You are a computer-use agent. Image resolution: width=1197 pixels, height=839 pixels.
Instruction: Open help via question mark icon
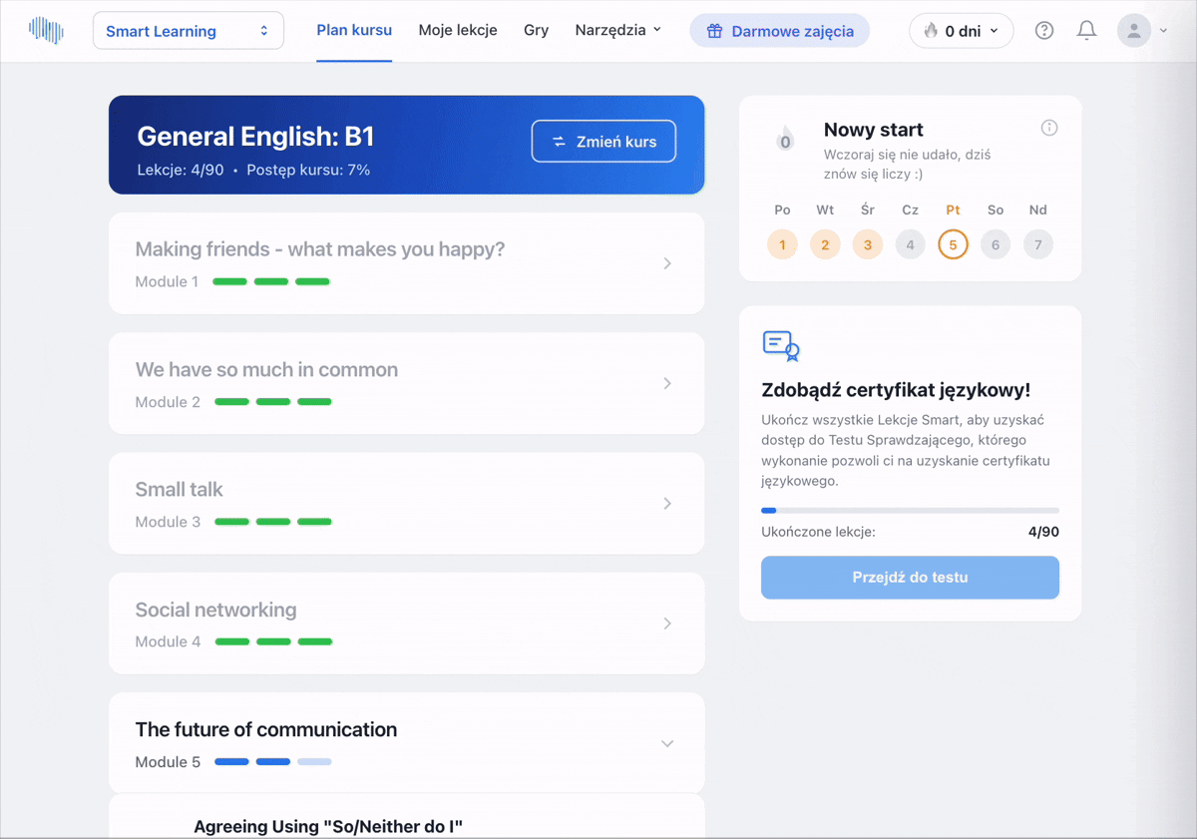[x=1044, y=31]
